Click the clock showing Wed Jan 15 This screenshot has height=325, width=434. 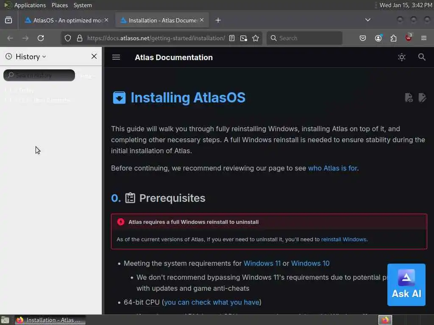click(406, 5)
